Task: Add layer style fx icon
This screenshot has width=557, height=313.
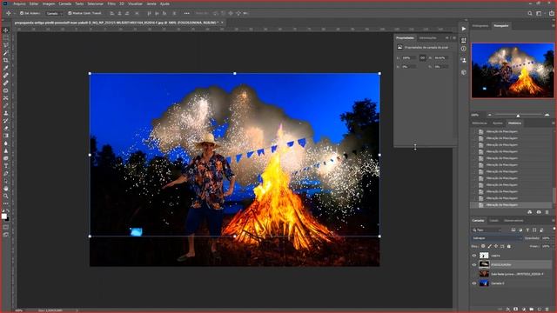Action: pyautogui.click(x=508, y=310)
